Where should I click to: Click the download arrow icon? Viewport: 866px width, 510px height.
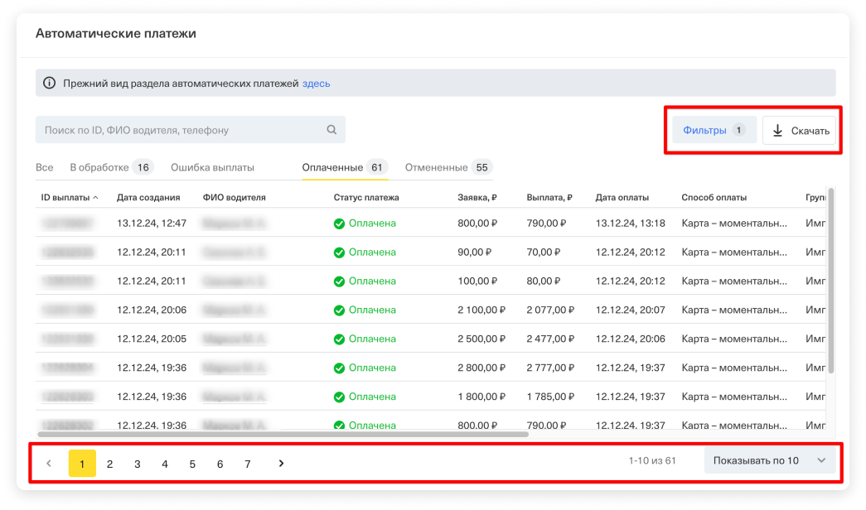[777, 131]
